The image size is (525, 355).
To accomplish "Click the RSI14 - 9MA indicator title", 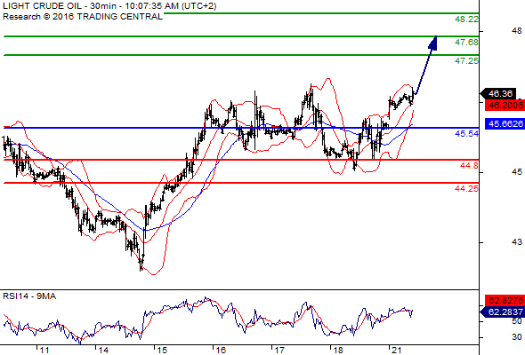I will pyautogui.click(x=29, y=296).
